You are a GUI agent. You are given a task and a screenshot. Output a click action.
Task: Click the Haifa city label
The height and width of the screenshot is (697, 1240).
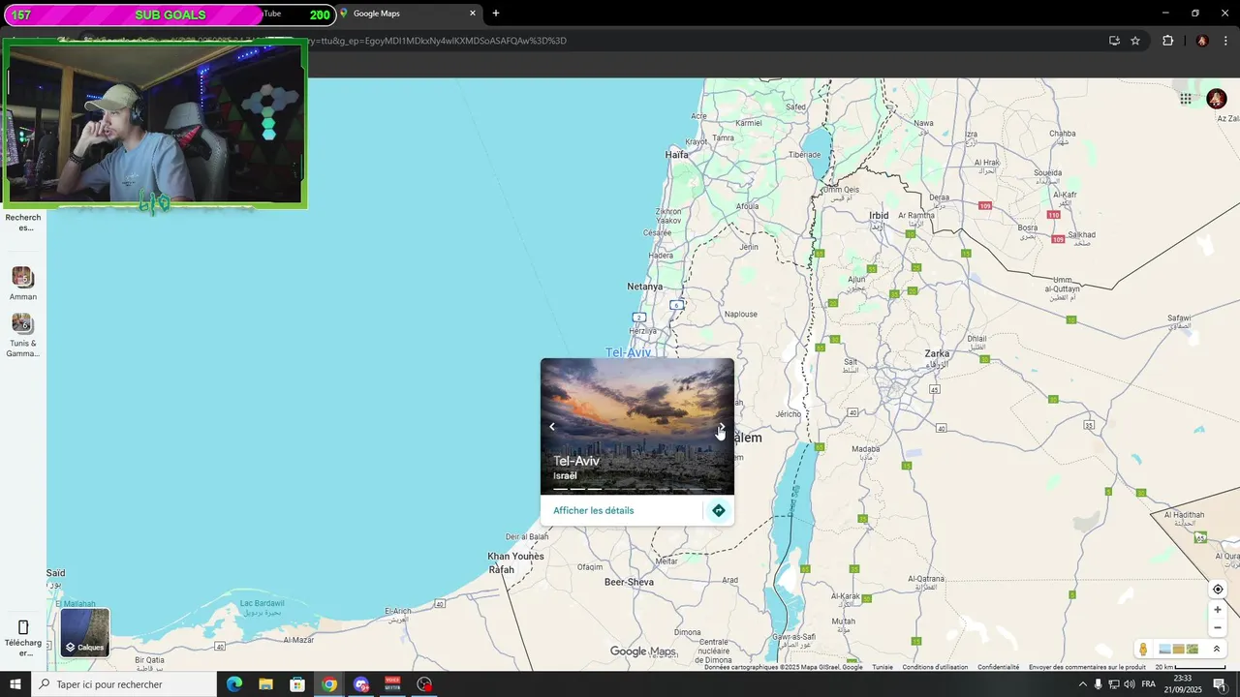coord(676,155)
